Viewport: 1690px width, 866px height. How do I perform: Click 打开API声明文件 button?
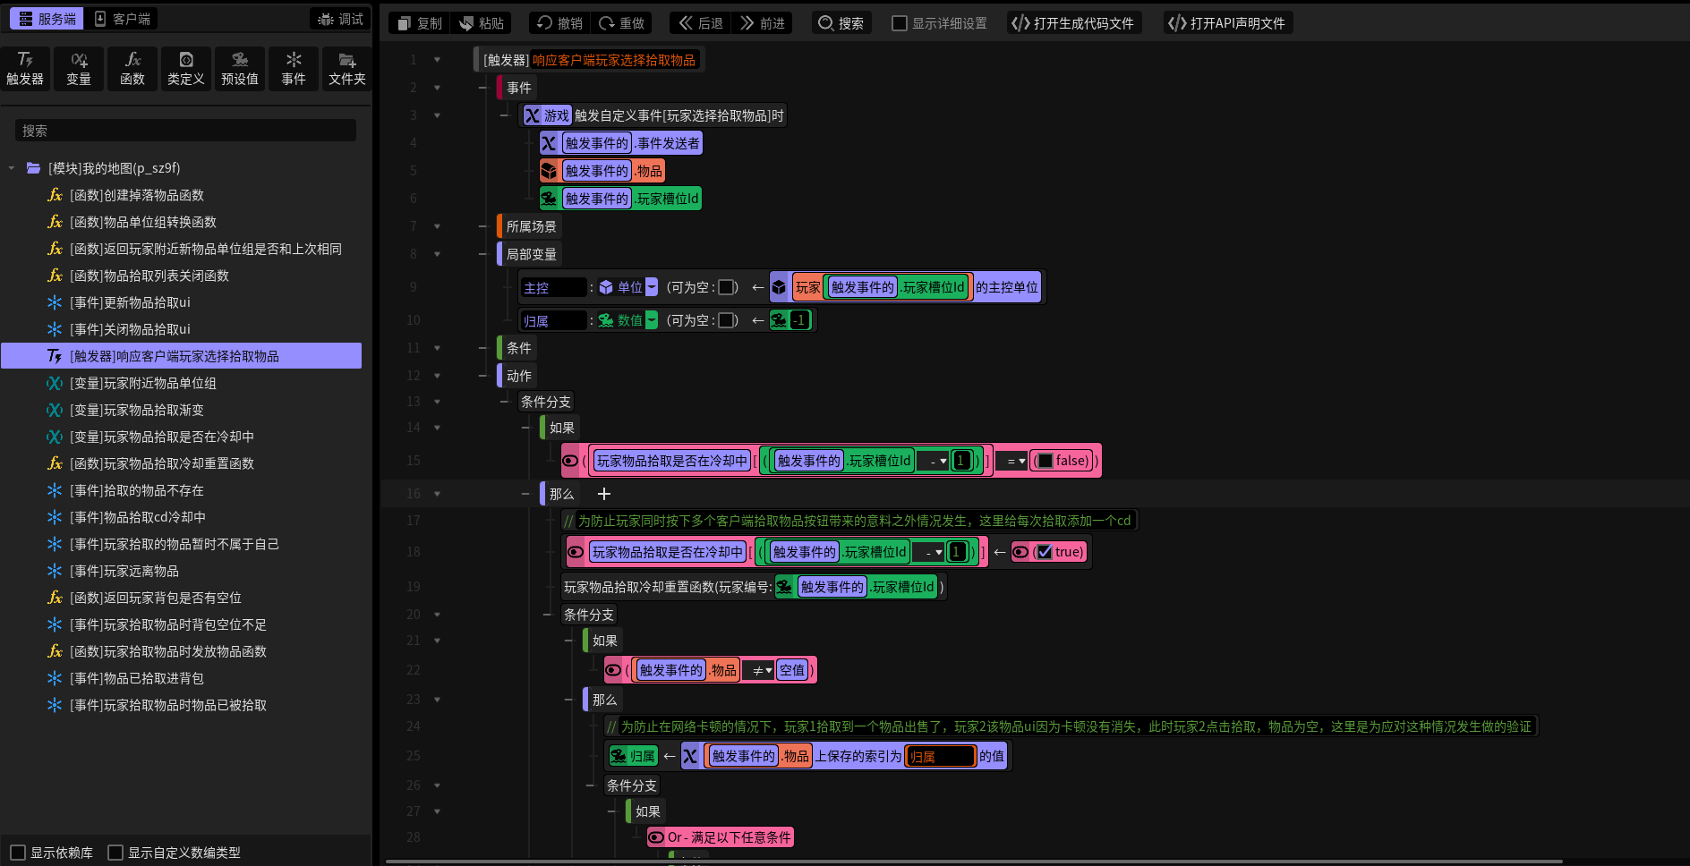(1228, 23)
